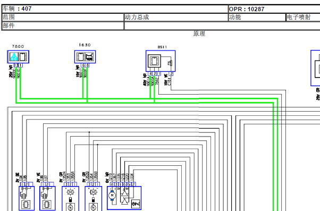Click the 功能 label cell
This screenshot has height=211, width=320.
click(x=257, y=18)
